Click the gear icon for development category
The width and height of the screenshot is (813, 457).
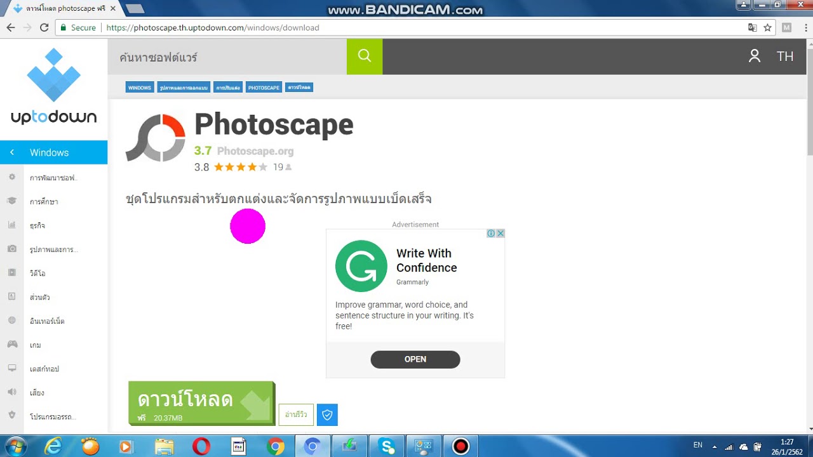[x=12, y=178]
